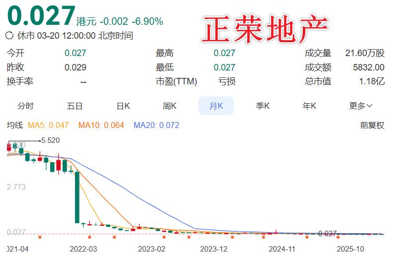Select the 周K chart tab

tap(169, 106)
